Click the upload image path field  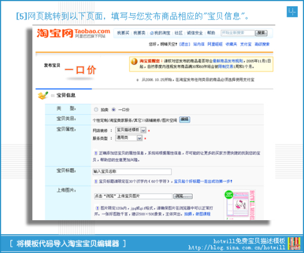tap(133, 196)
